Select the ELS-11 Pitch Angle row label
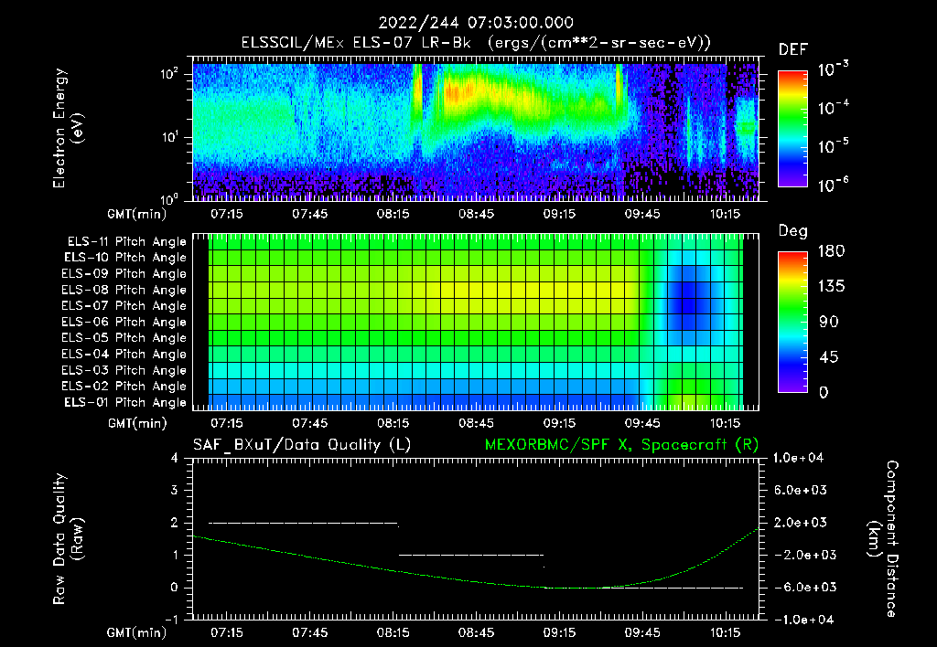The width and height of the screenshot is (937, 647). [126, 242]
